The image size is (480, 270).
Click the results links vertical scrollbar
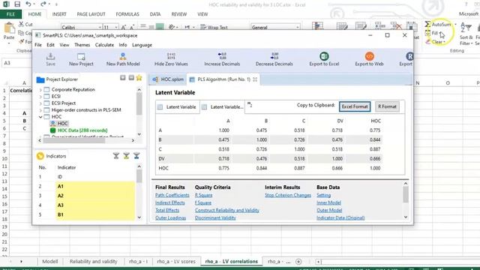click(x=406, y=195)
